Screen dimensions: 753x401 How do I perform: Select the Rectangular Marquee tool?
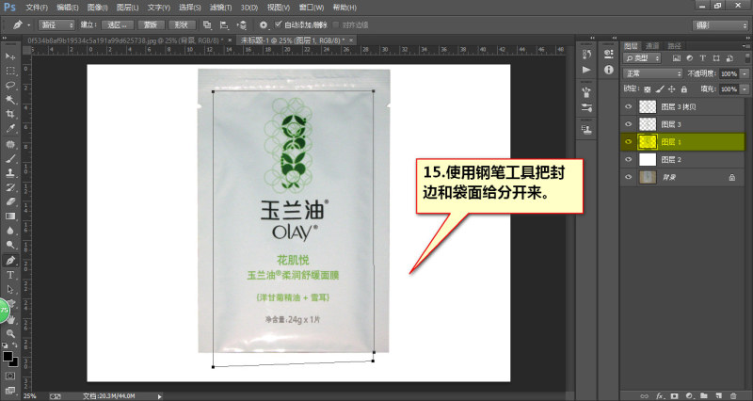pyautogui.click(x=10, y=72)
